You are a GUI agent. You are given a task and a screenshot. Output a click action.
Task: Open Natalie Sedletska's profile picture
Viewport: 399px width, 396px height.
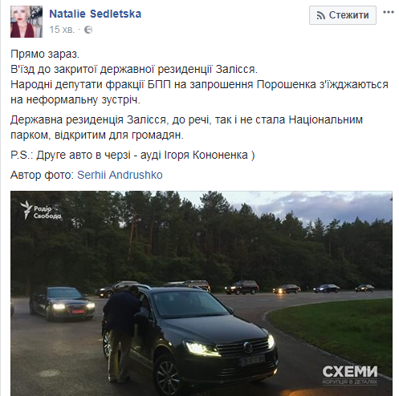tap(26, 22)
